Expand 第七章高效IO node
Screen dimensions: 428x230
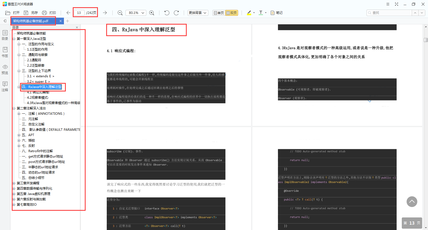(x=14, y=205)
